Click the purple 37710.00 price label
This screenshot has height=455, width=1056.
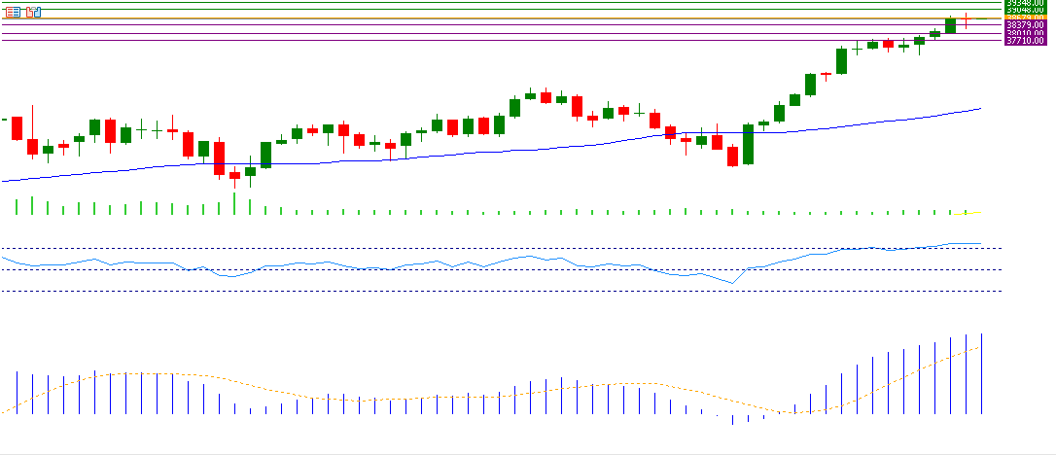1025,41
